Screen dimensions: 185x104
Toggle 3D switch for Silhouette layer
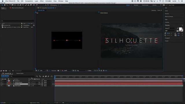[39, 84]
